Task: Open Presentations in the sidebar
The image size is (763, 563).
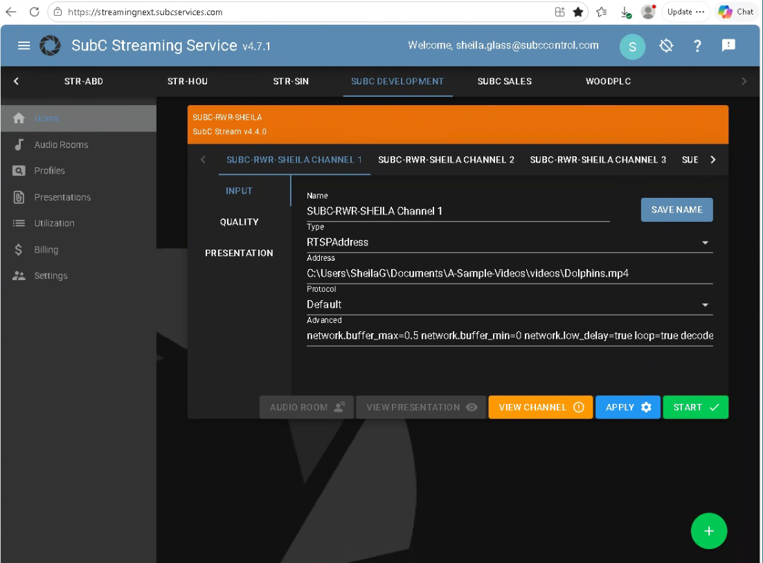Action: click(78, 197)
